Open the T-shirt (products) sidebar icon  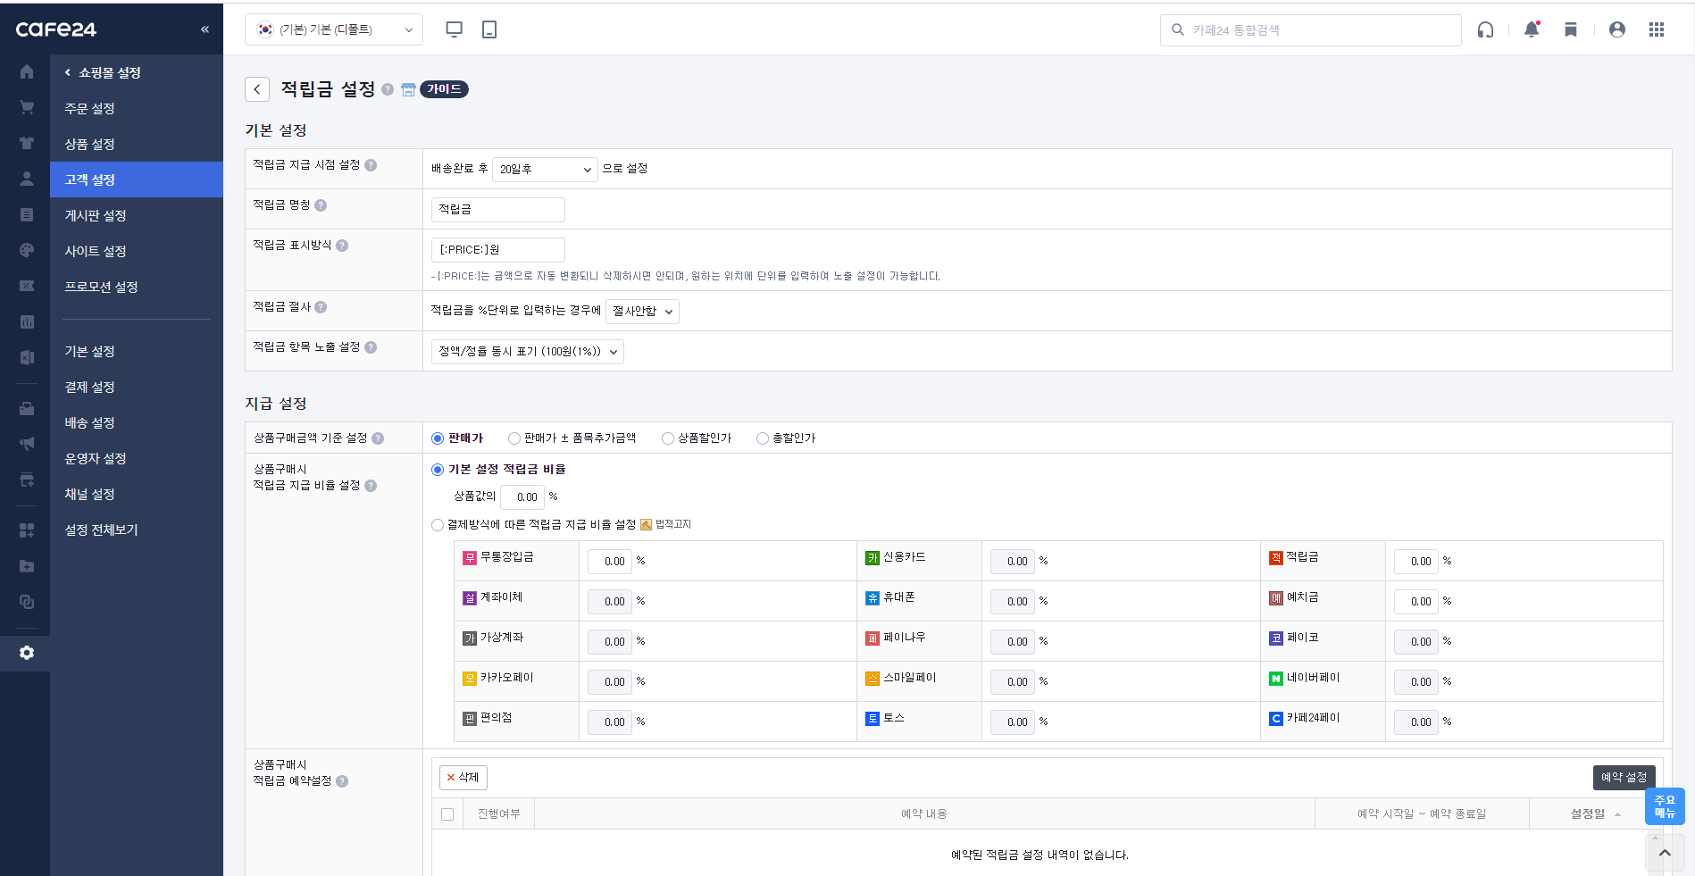[27, 143]
